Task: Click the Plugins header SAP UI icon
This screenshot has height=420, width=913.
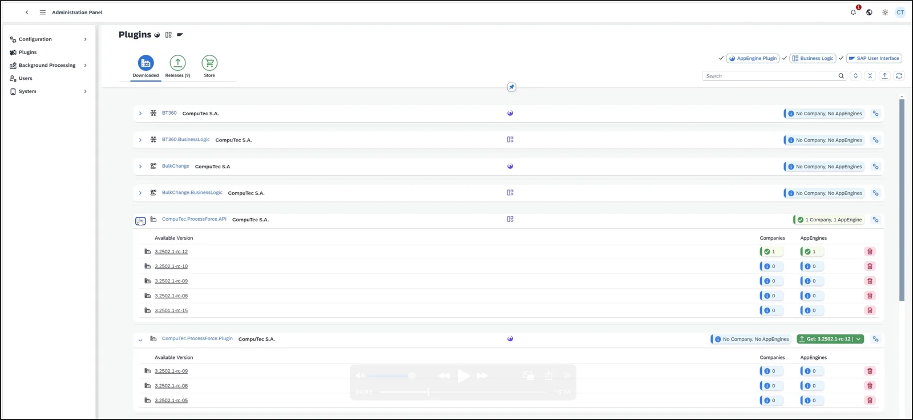Action: [x=180, y=35]
